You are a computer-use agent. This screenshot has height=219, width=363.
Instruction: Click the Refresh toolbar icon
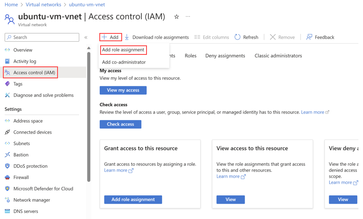[x=238, y=37]
